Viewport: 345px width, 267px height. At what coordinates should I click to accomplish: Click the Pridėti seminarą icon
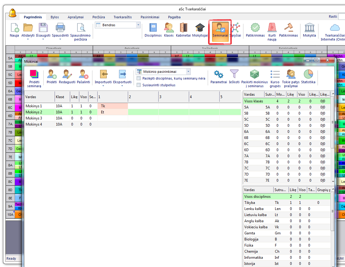(x=34, y=75)
